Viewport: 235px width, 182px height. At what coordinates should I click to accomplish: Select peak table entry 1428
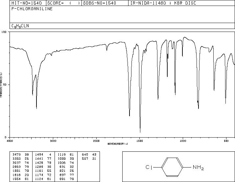coord(39,163)
